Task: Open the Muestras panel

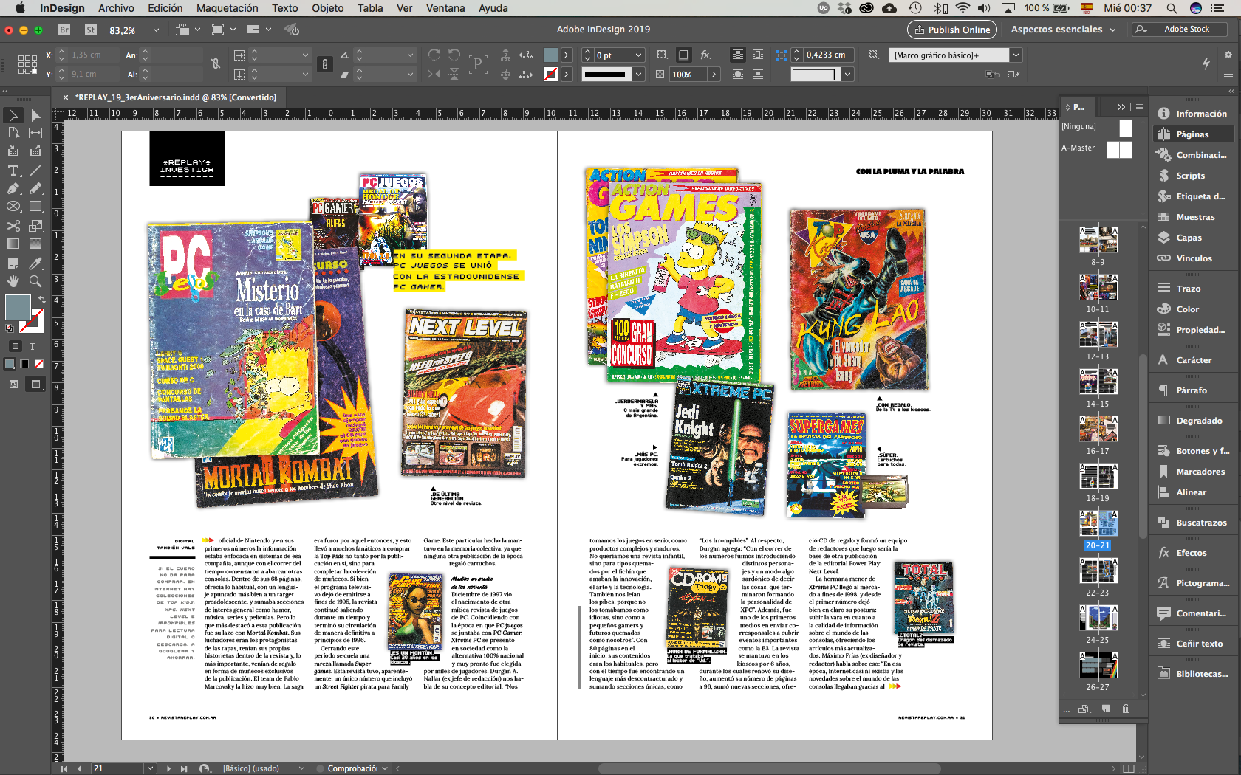Action: (x=1193, y=217)
